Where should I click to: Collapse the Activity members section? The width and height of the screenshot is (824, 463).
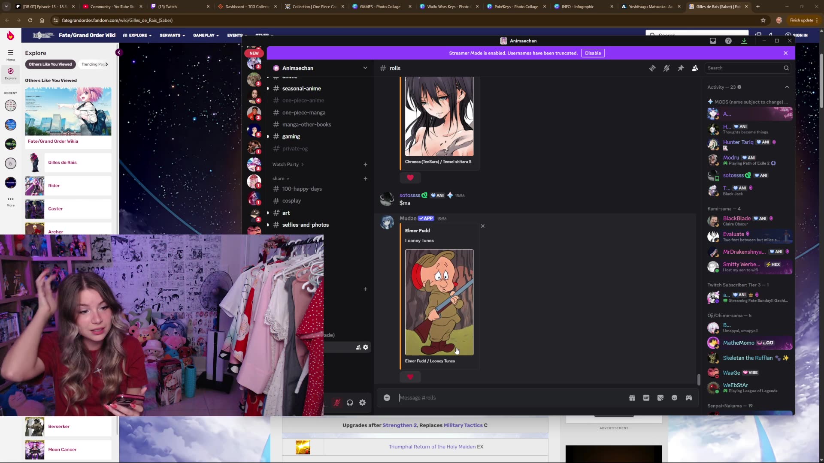[x=787, y=87]
